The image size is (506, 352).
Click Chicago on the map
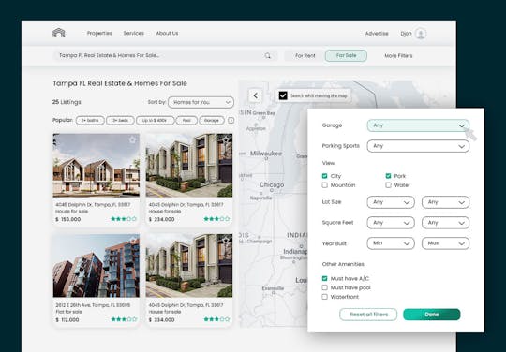click(x=272, y=184)
